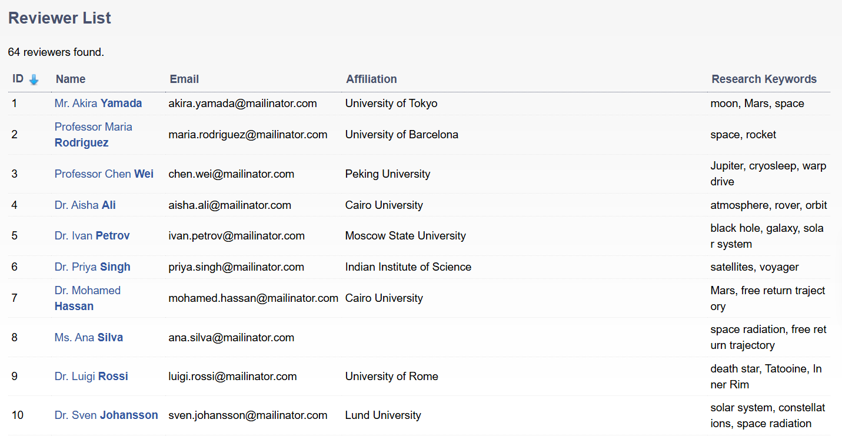The width and height of the screenshot is (842, 436).
Task: Open reviewer Dr. Mohamed Hassan
Action: click(x=87, y=298)
